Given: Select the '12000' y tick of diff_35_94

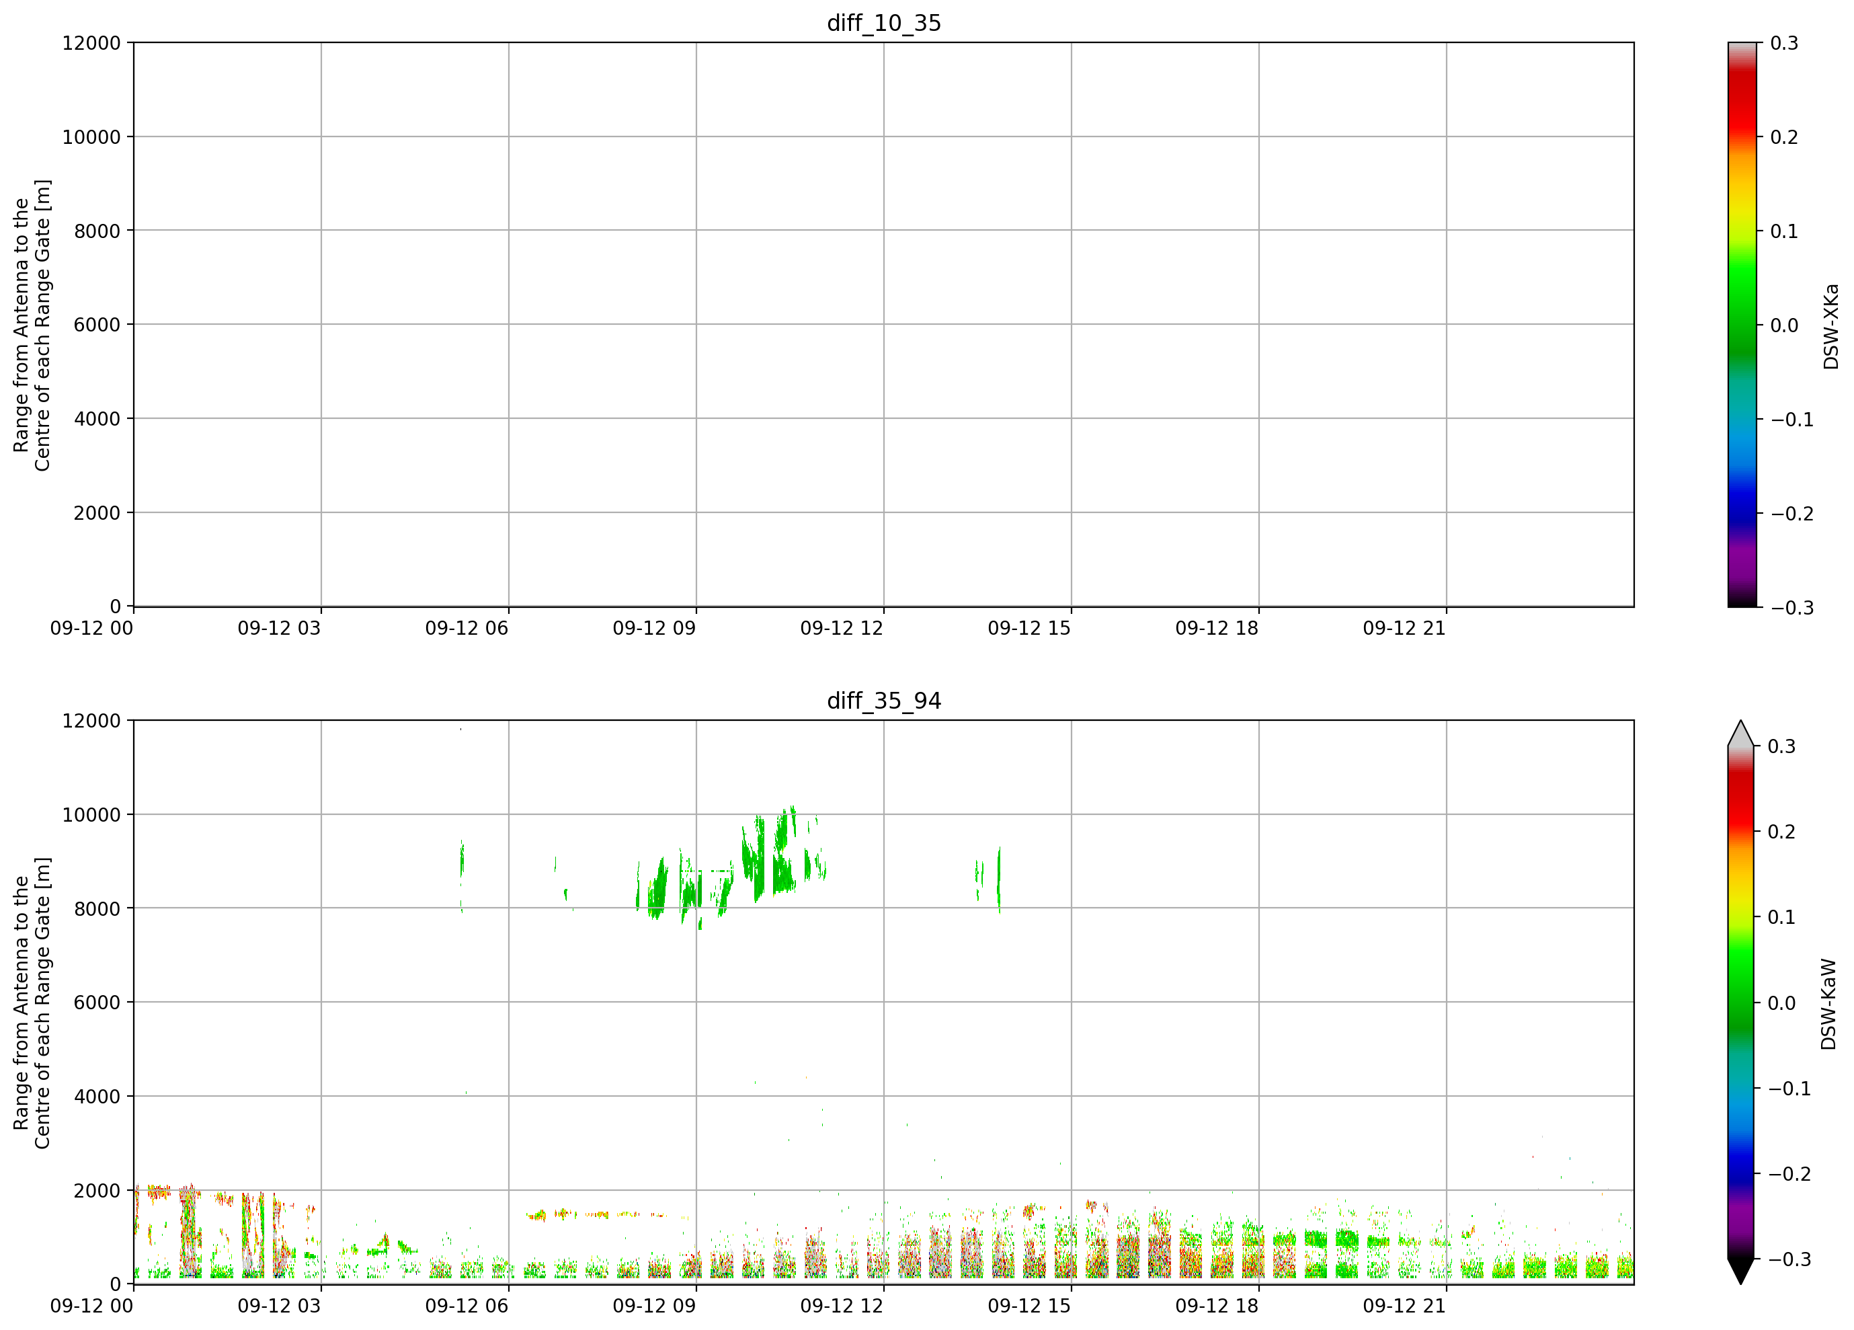Looking at the screenshot, I should tap(91, 720).
